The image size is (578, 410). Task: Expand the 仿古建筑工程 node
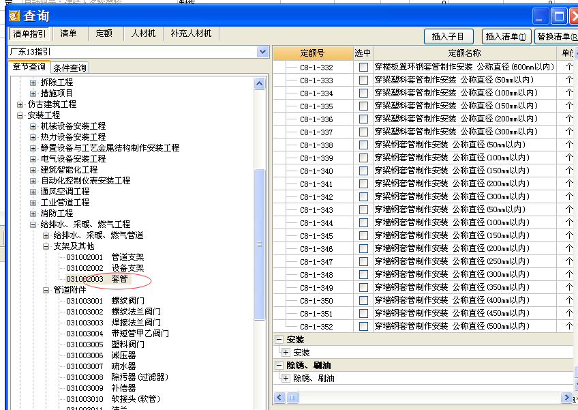pyautogui.click(x=20, y=104)
